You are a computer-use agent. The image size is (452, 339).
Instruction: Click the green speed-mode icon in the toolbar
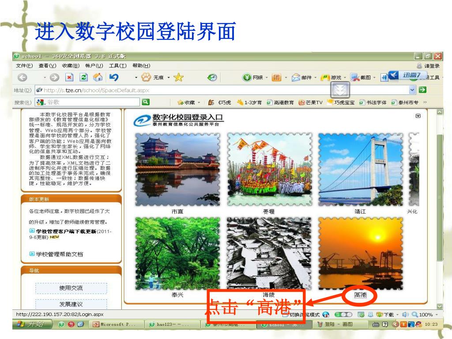212,77
